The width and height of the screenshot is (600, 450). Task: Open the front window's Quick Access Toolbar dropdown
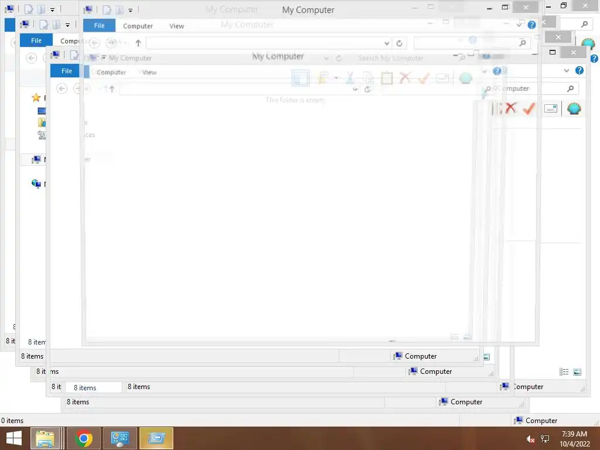(131, 11)
